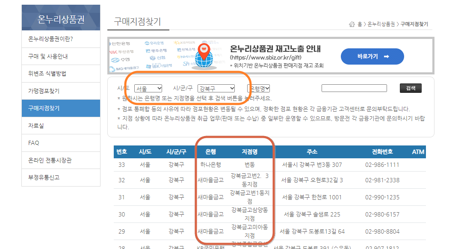Click 온누리상품권 sidebar header
Screen dimensions: 461x249
coord(61,18)
